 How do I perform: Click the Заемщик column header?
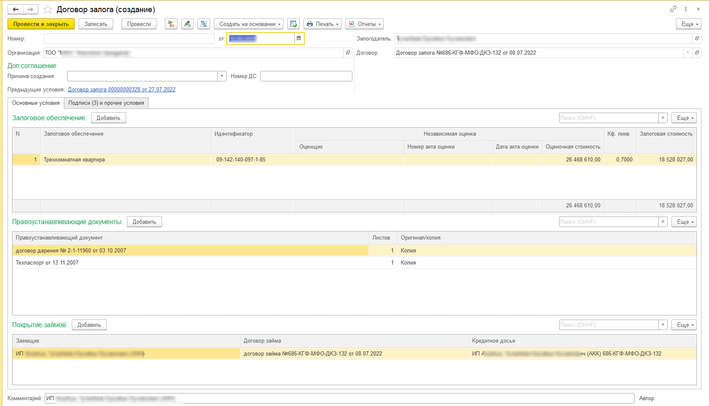click(x=126, y=340)
